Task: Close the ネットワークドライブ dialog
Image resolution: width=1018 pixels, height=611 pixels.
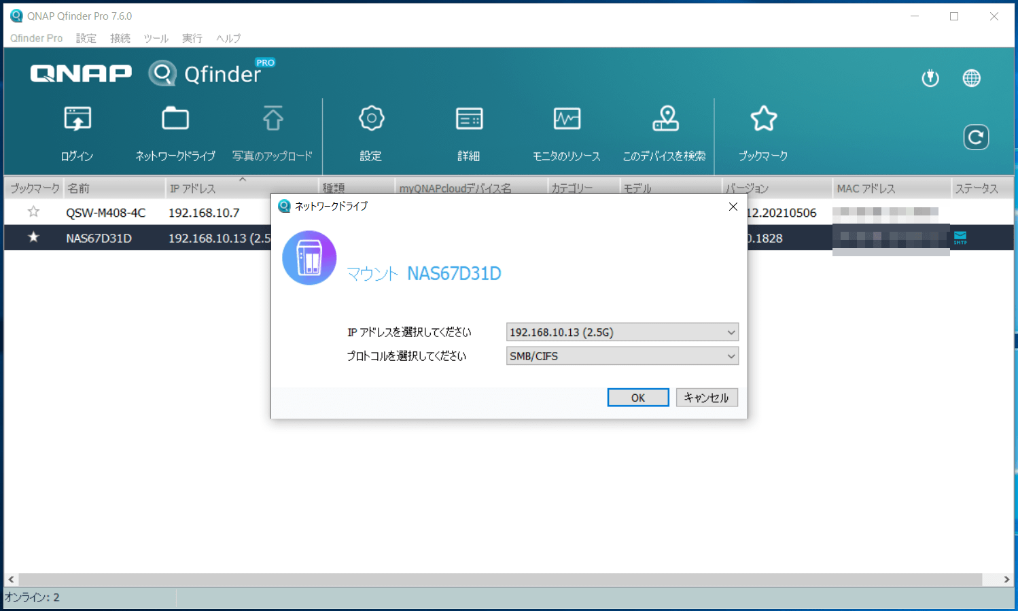Action: point(733,207)
